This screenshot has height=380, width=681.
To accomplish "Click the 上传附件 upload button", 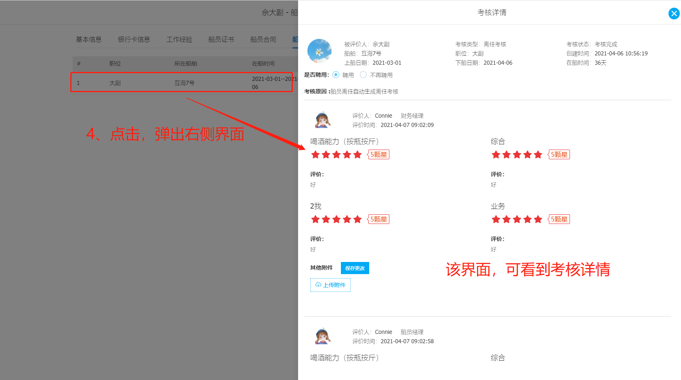I will coord(330,285).
